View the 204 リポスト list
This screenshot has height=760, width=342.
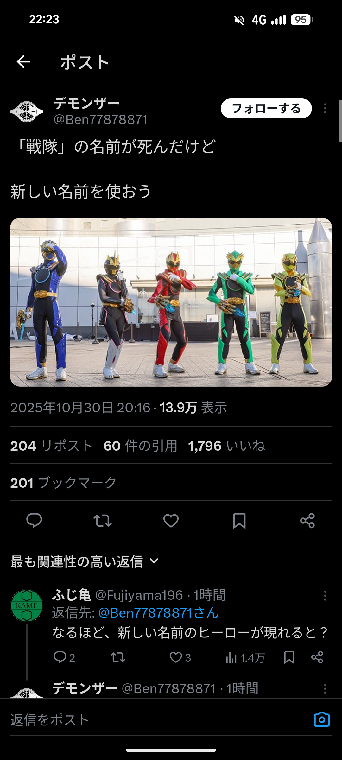[x=51, y=446]
